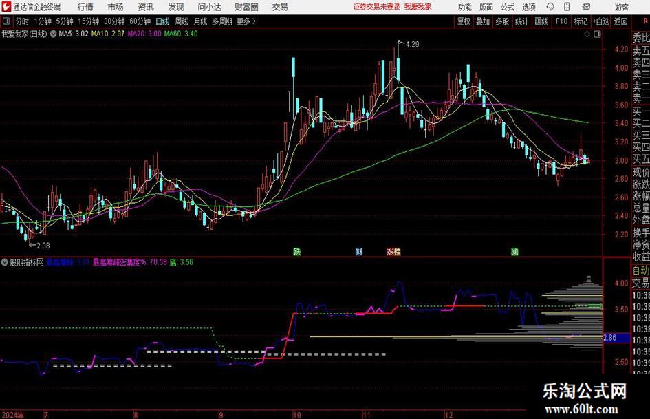The image size is (650, 419).
Task: Open the mobile phone icon in title bar
Action: [567, 7]
